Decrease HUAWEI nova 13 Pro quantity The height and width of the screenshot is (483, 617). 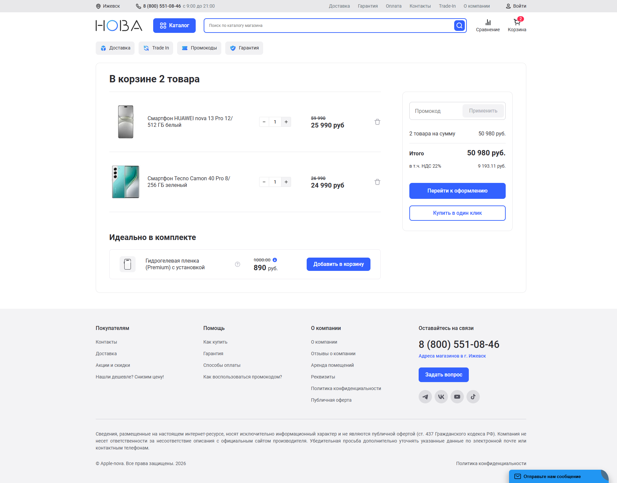click(264, 122)
